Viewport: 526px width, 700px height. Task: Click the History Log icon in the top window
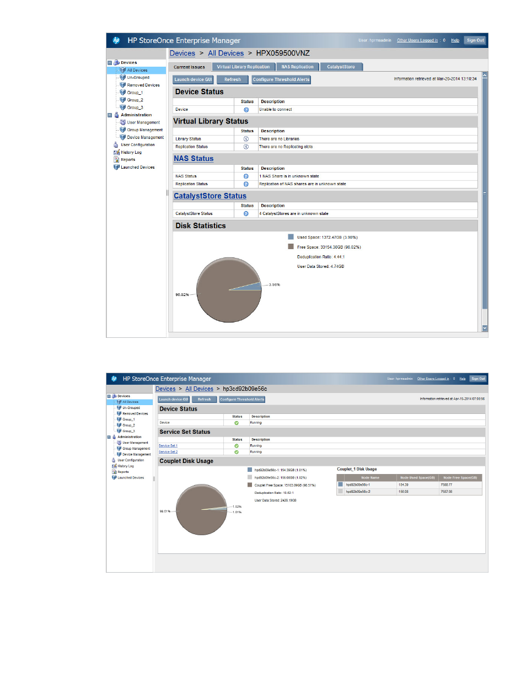tap(116, 152)
